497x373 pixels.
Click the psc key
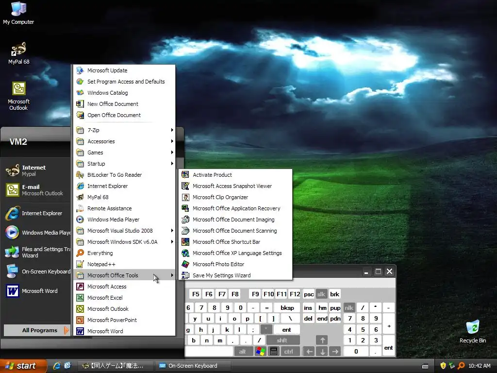[309, 294]
